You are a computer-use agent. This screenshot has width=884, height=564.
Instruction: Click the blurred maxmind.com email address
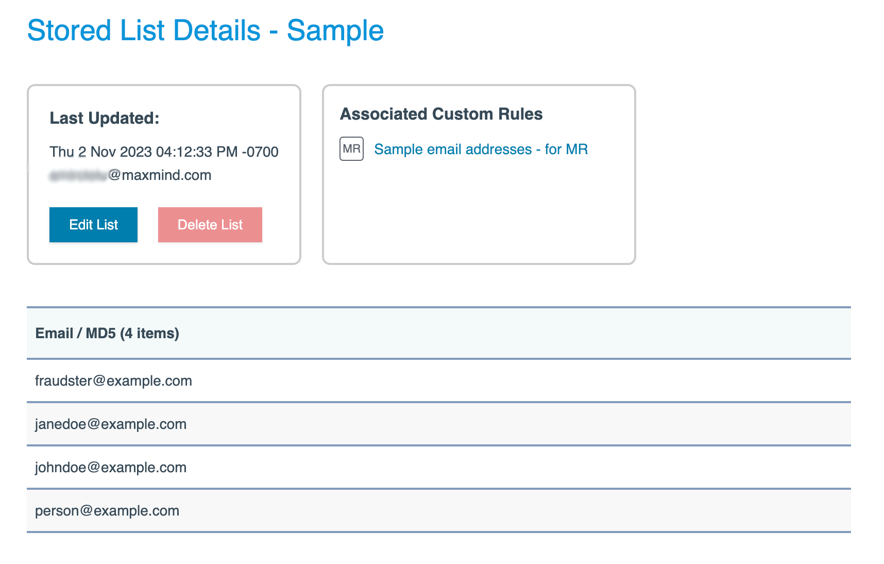coord(130,175)
